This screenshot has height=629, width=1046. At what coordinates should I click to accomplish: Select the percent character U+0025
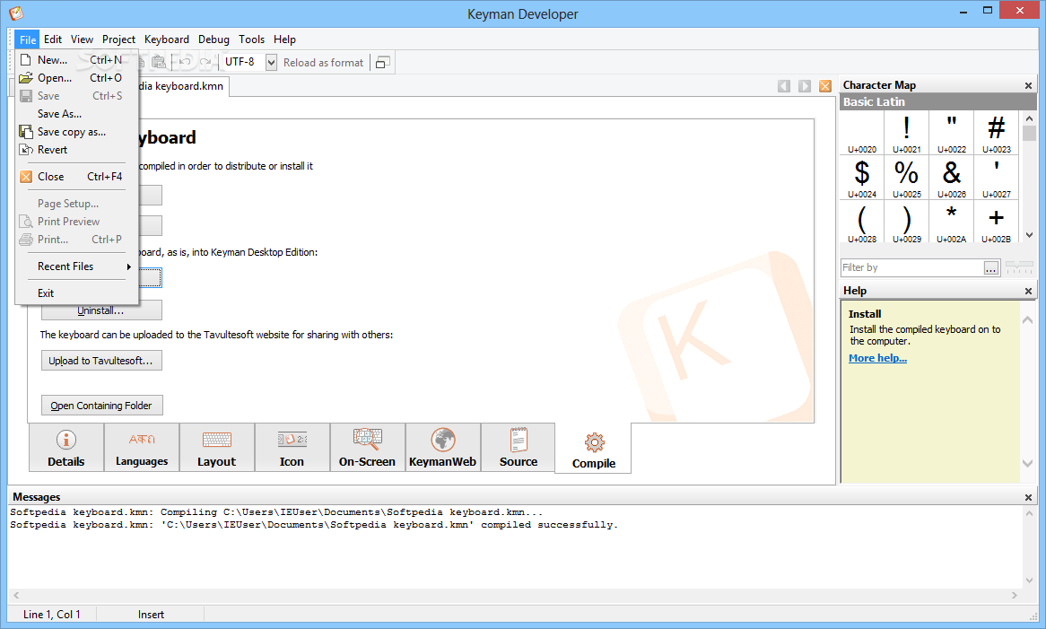click(x=907, y=178)
